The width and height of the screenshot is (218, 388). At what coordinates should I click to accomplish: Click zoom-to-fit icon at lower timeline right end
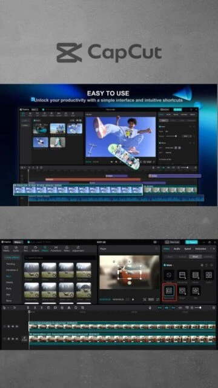click(214, 307)
